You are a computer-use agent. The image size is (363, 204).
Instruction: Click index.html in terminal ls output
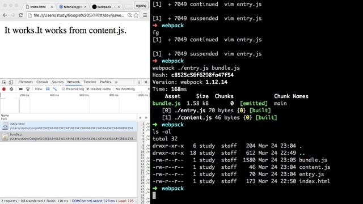[x=314, y=181]
